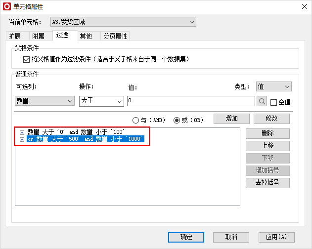
Task: Switch to the 分页属性 tab
Action: (x=115, y=36)
